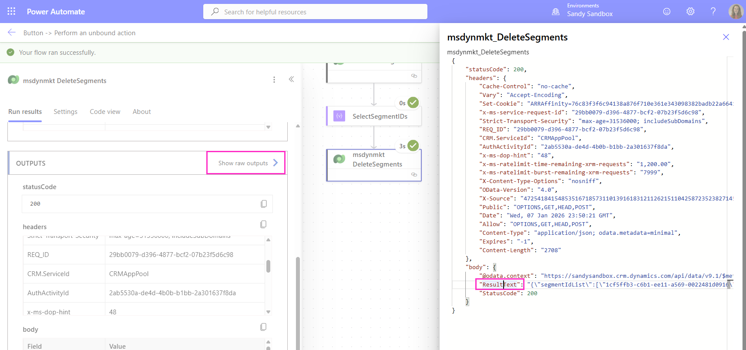Select the msdynmkt DeleteSegments action card
The height and width of the screenshot is (350, 746).
click(x=374, y=165)
